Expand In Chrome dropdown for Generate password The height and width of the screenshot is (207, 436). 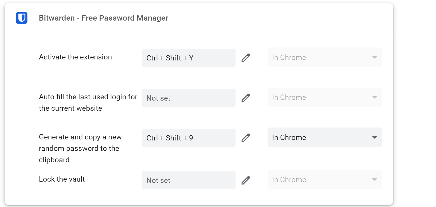[324, 137]
